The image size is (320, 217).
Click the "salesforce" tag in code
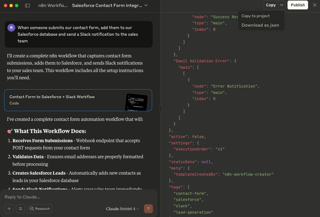187,200
